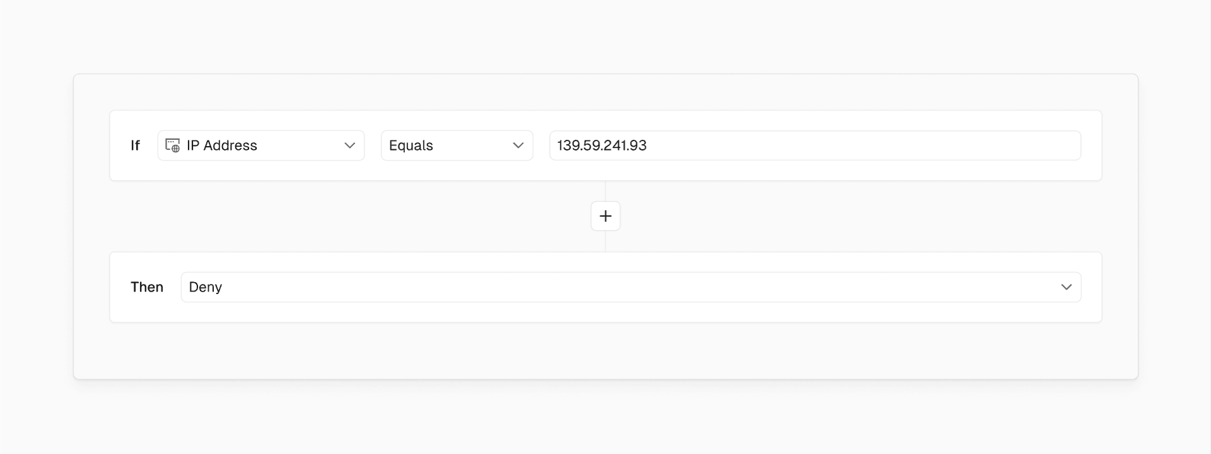
Task: Click the "Then" action label
Action: [147, 287]
